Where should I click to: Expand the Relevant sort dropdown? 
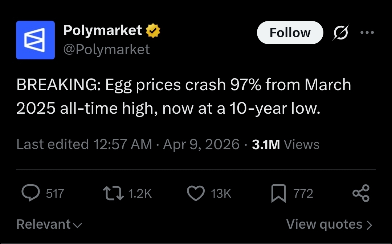point(49,224)
